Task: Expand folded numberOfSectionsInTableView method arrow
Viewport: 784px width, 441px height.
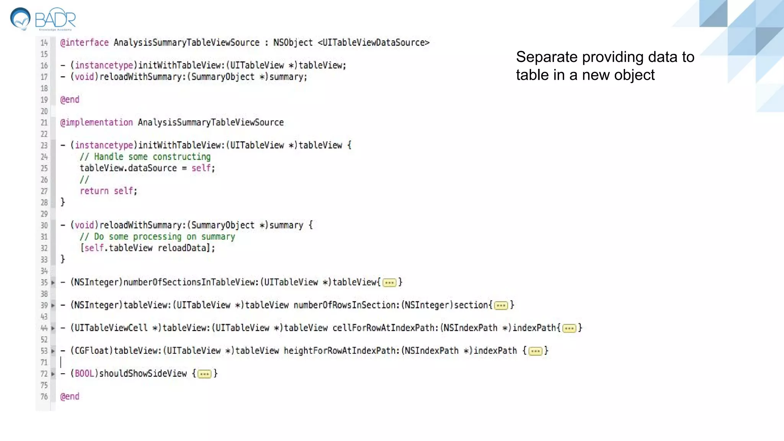Action: [x=53, y=283]
